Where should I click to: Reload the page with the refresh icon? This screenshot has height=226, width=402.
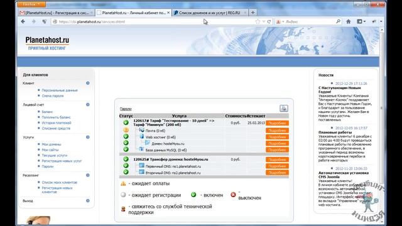coord(269,22)
